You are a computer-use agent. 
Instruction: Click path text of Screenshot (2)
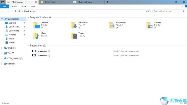(x=126, y=51)
